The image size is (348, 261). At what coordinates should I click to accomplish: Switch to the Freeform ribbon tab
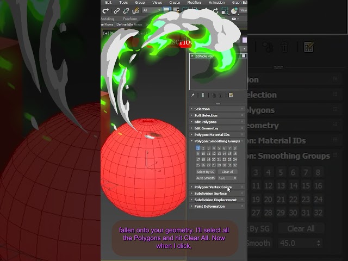pos(130,19)
